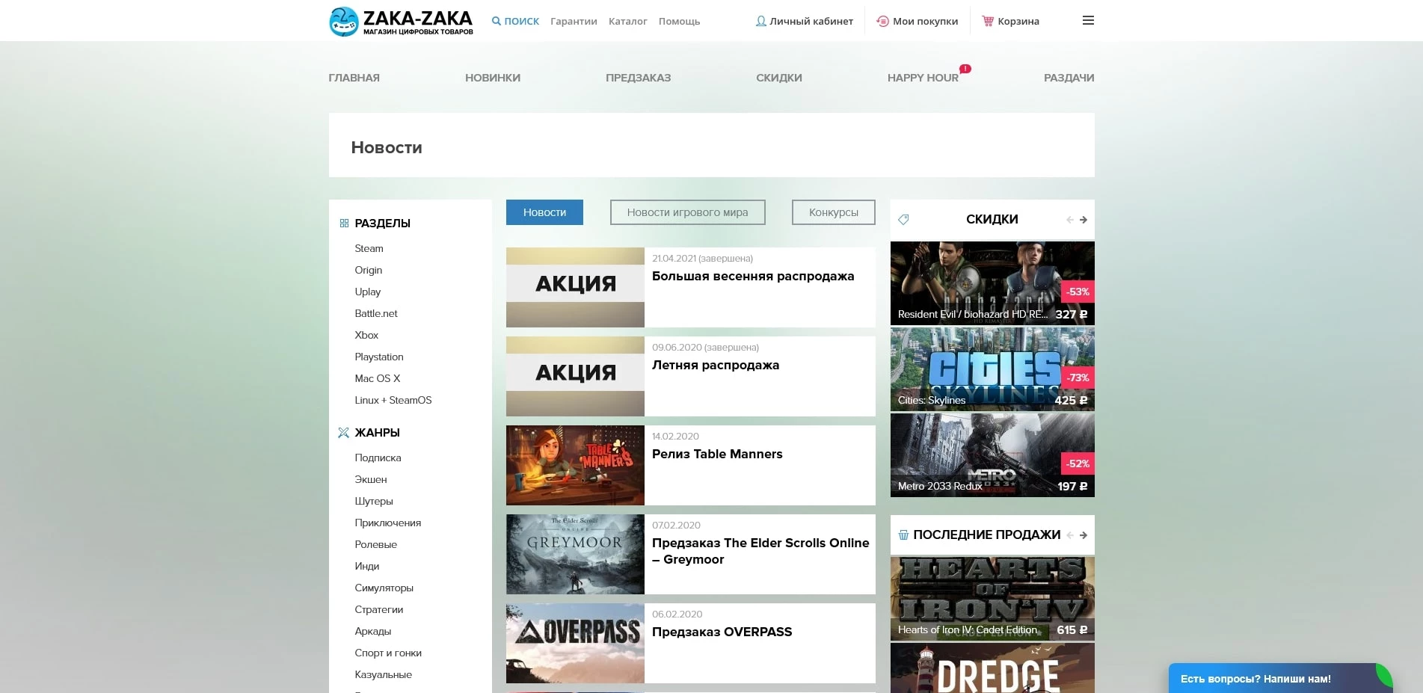Open Личный кабинет user account

[x=804, y=21]
